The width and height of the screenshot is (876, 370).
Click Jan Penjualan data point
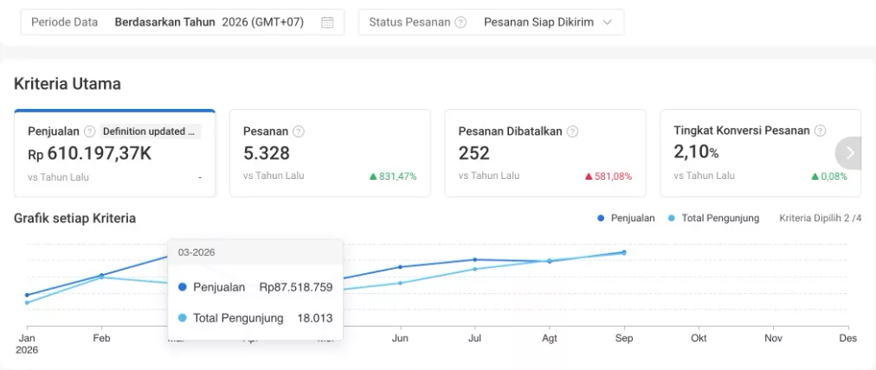(x=27, y=295)
